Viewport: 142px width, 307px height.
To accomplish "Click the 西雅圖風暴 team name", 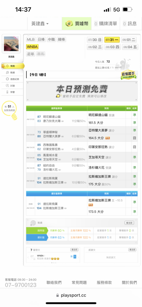I will click(x=50, y=145).
